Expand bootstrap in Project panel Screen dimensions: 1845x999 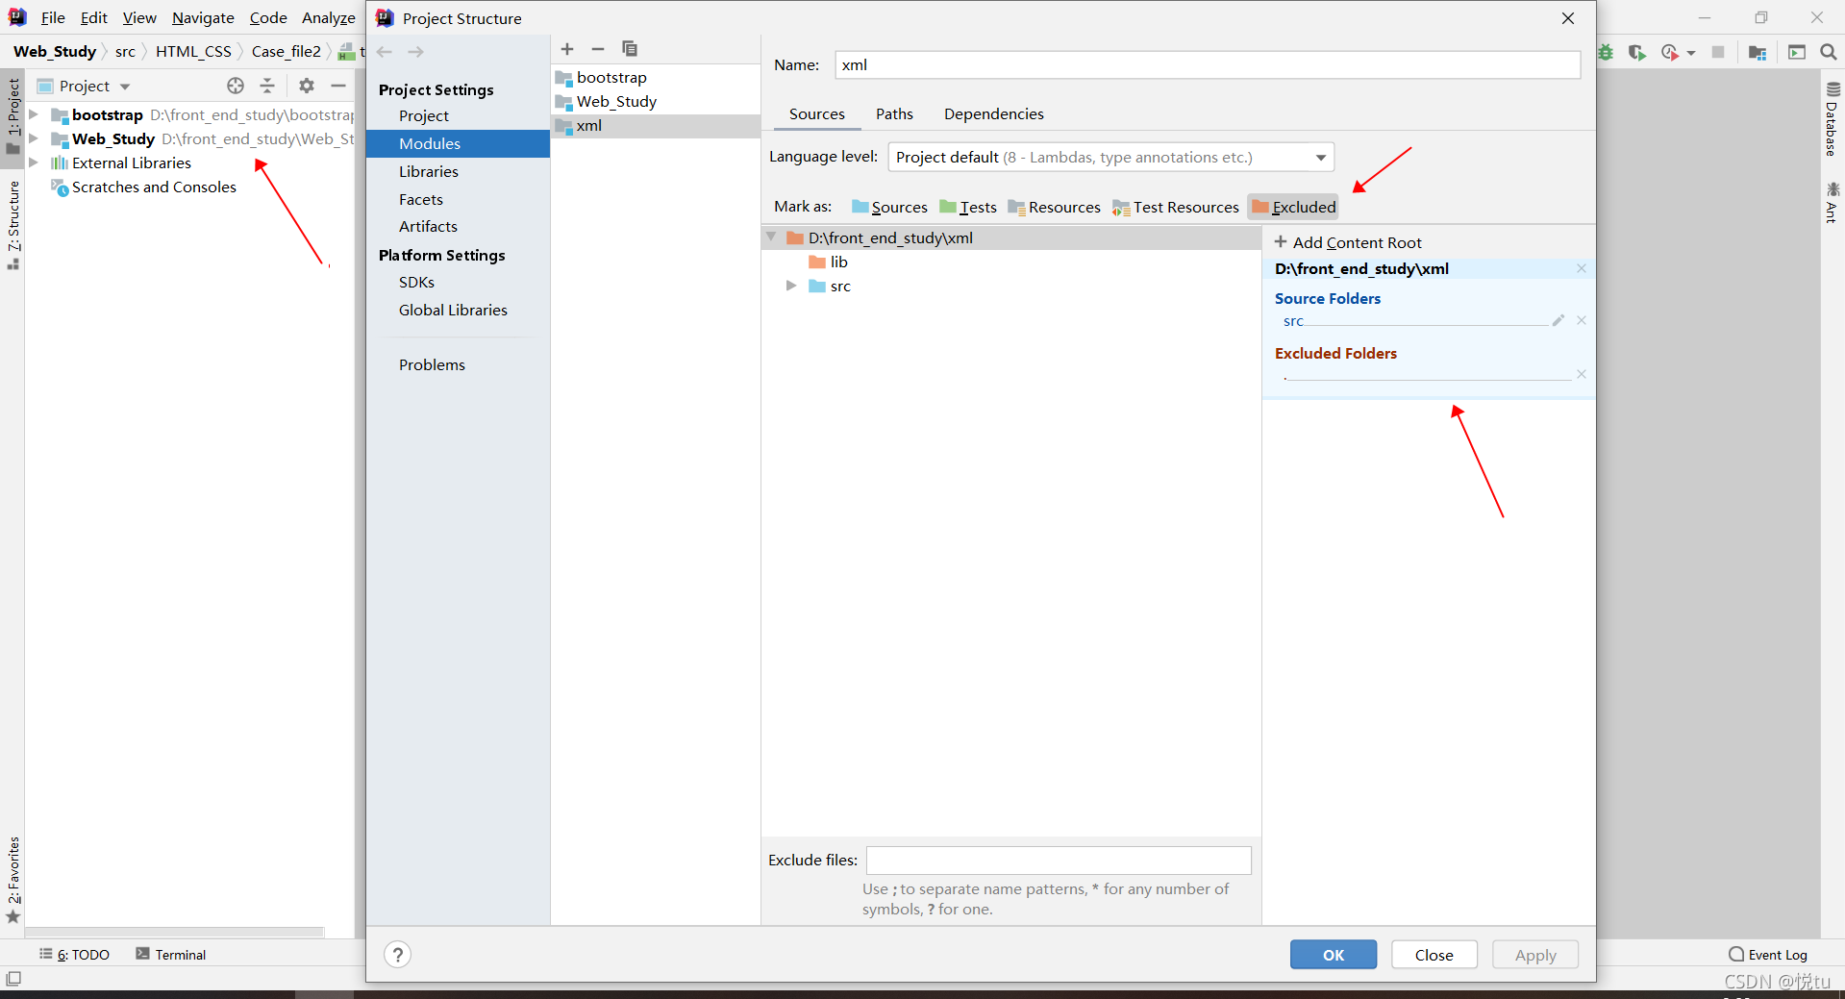34,114
